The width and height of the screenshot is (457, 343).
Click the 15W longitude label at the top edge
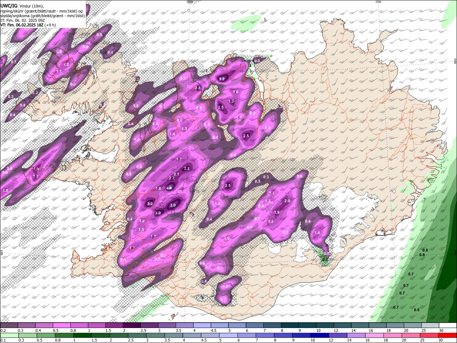378,2
